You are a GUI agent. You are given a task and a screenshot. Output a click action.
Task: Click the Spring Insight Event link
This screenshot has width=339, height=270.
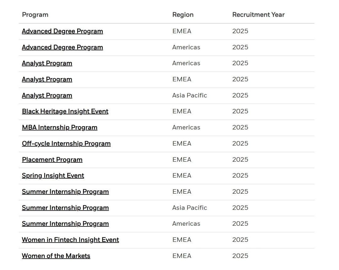coord(53,175)
